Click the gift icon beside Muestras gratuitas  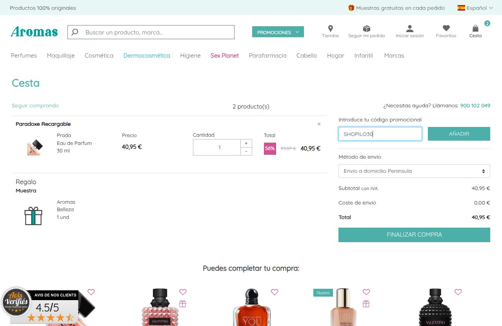(x=351, y=8)
